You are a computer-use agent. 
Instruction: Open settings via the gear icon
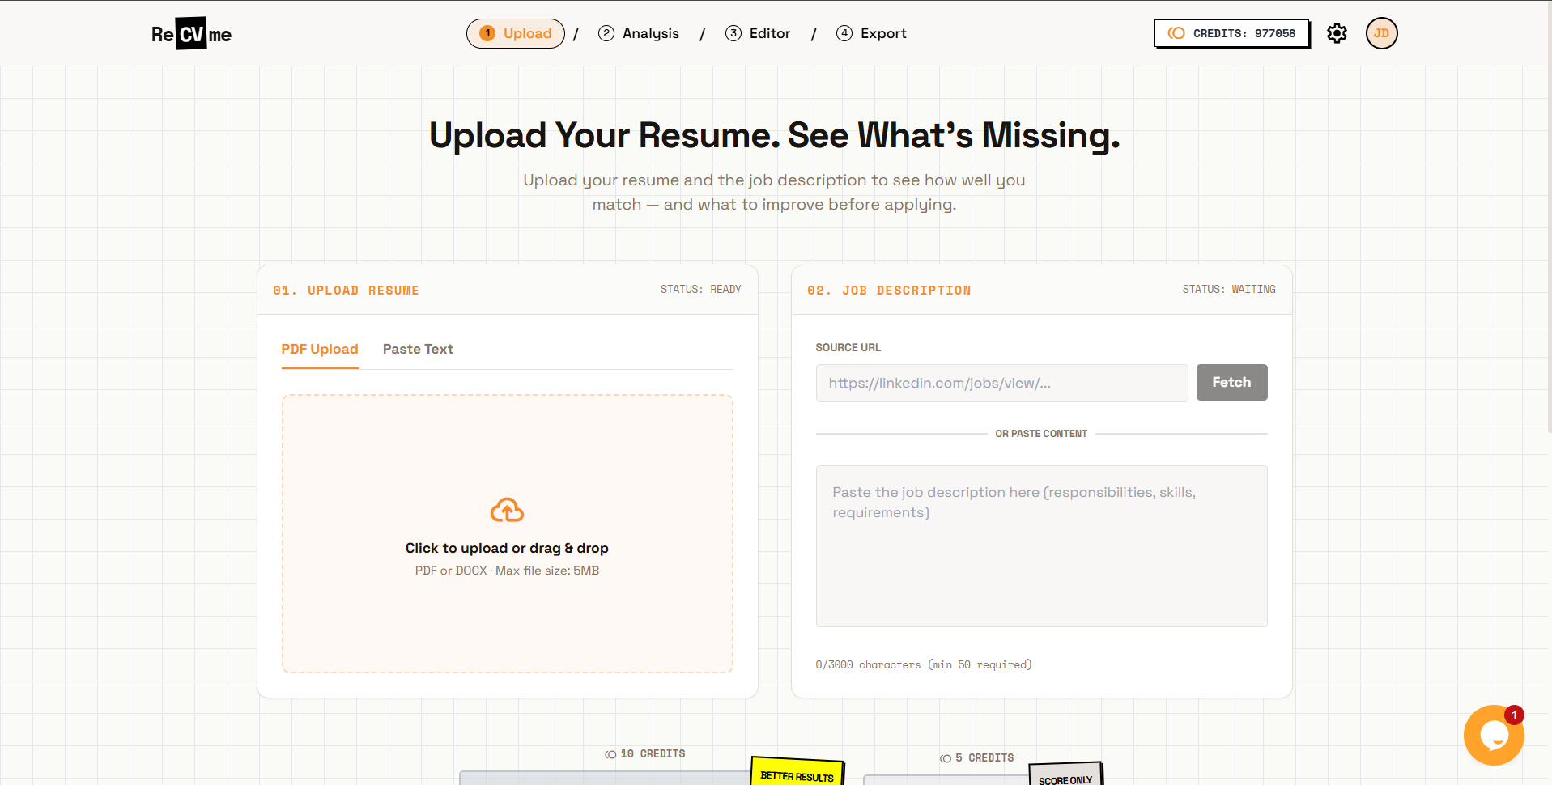tap(1337, 33)
